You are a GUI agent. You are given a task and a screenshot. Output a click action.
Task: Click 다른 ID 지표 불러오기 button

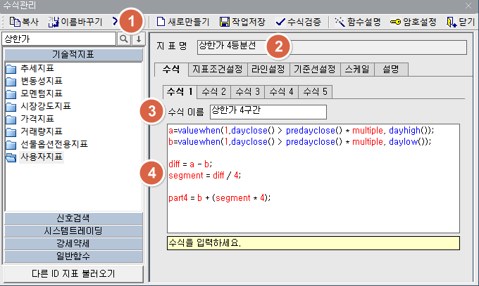[73, 273]
